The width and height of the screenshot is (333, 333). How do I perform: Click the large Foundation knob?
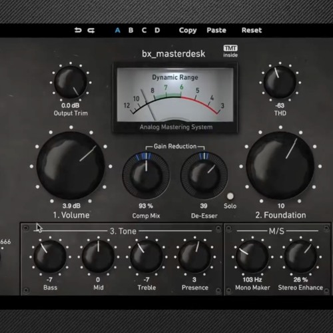280,165
